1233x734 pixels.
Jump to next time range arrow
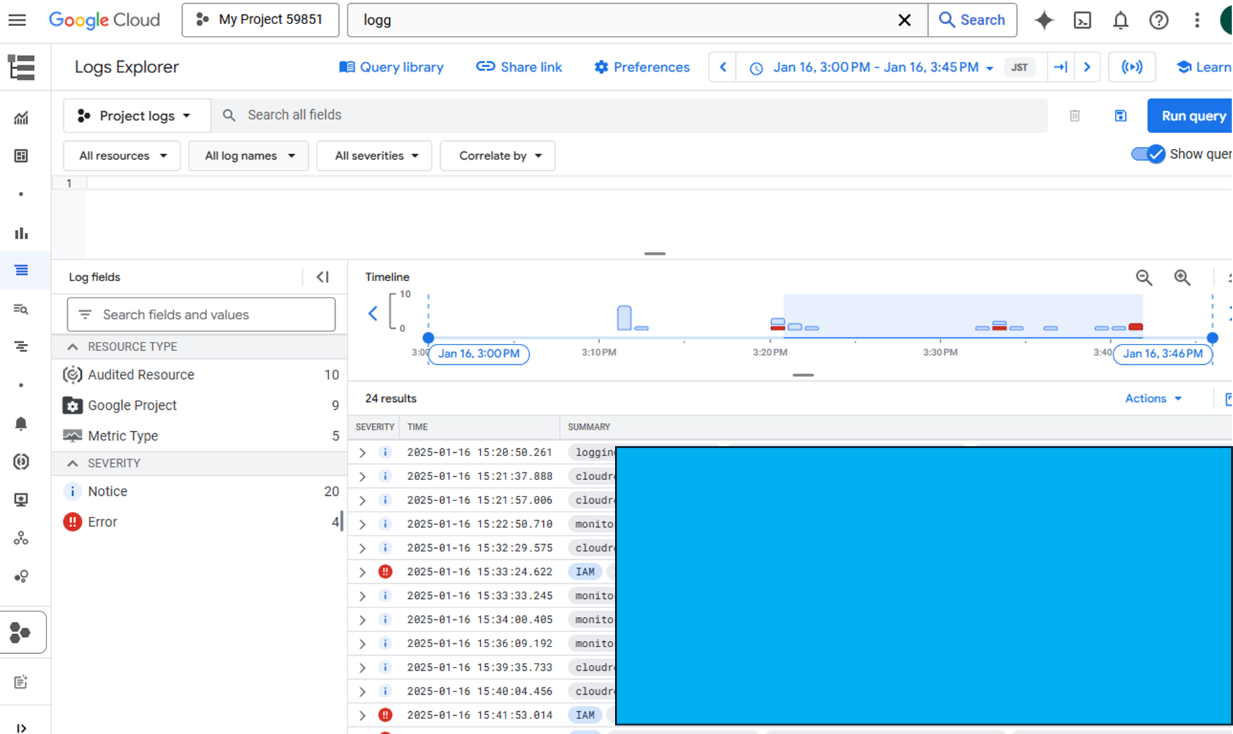pos(1087,67)
